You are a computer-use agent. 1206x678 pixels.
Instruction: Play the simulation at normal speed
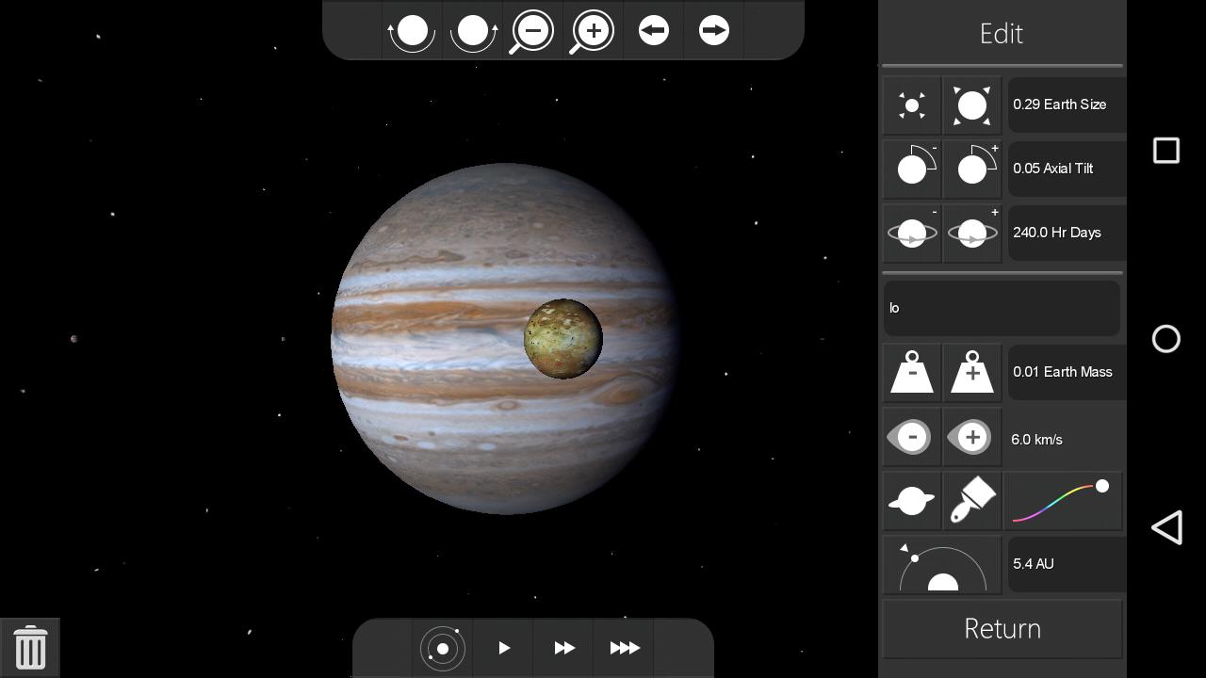504,648
